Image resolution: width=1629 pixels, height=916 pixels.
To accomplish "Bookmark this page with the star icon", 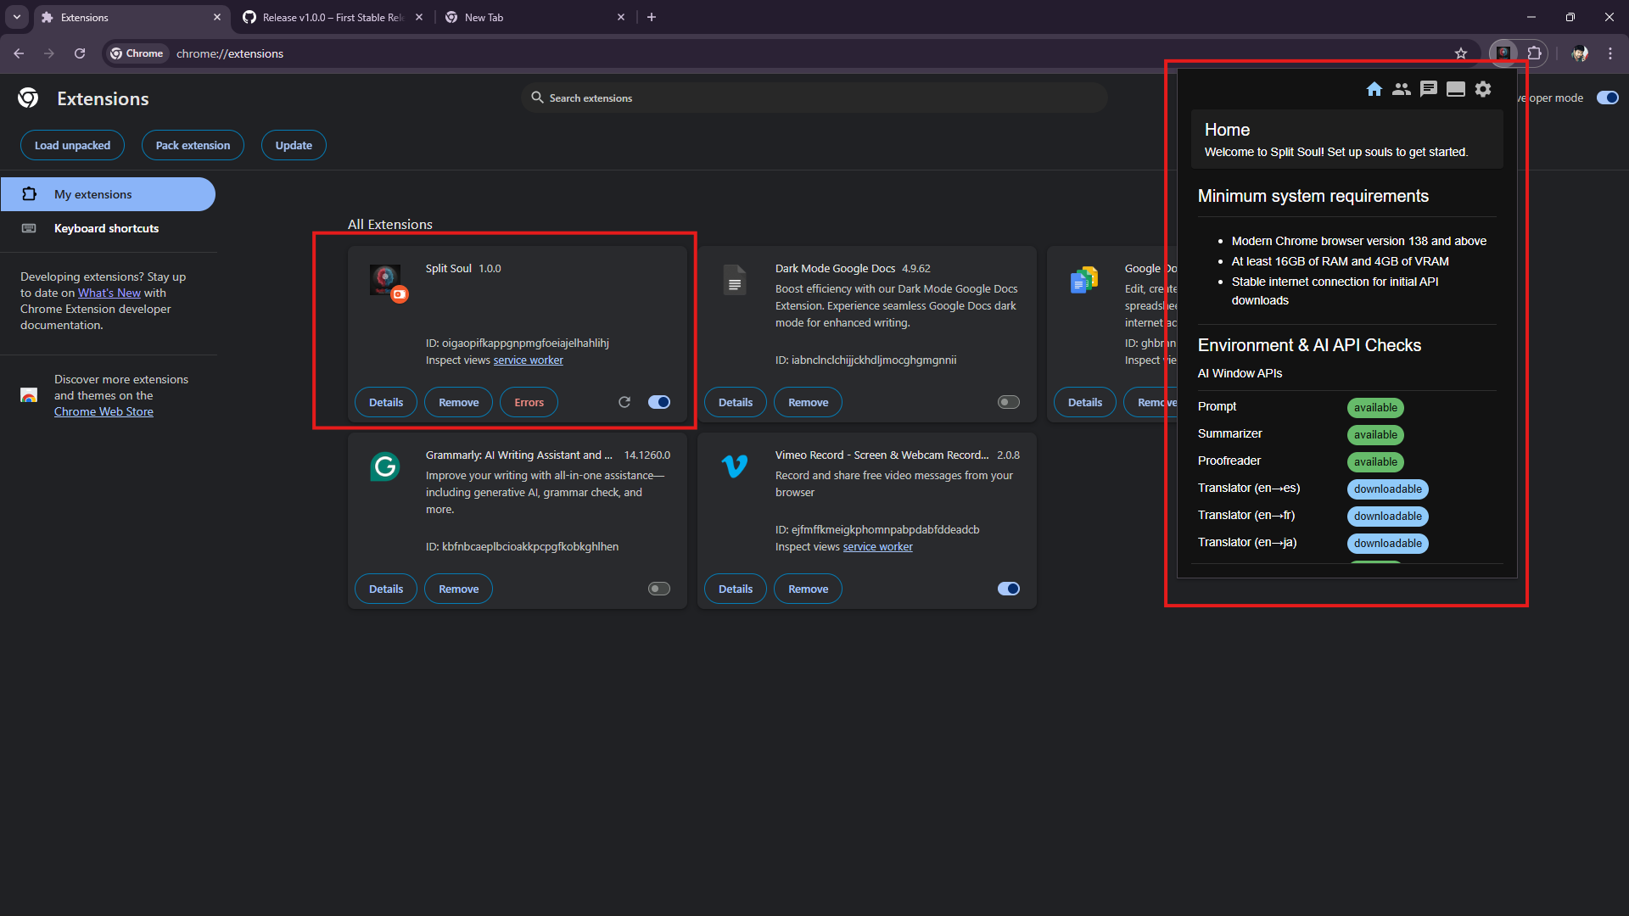I will click(1461, 53).
